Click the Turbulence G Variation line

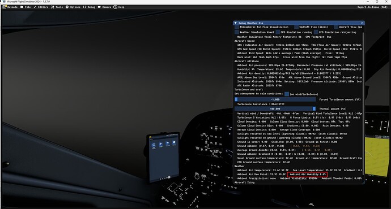click(x=298, y=117)
